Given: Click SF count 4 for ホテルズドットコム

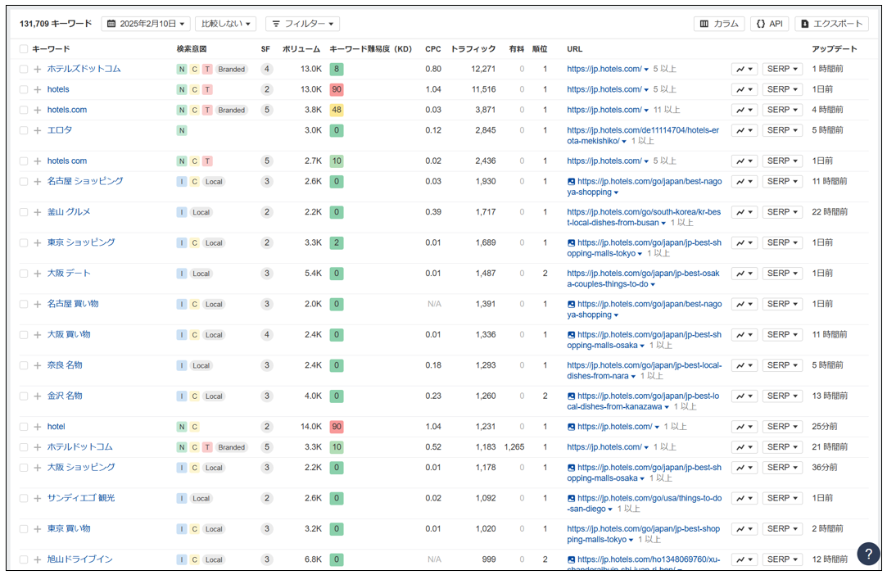Looking at the screenshot, I should click(266, 69).
